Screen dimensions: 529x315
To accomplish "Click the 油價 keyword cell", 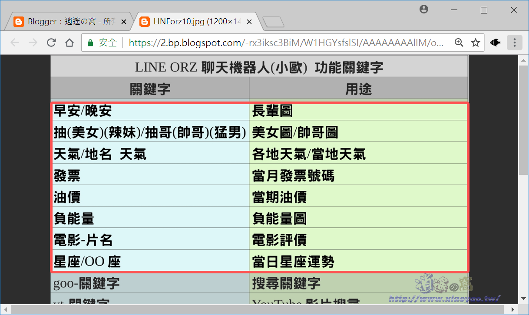I will [x=150, y=197].
